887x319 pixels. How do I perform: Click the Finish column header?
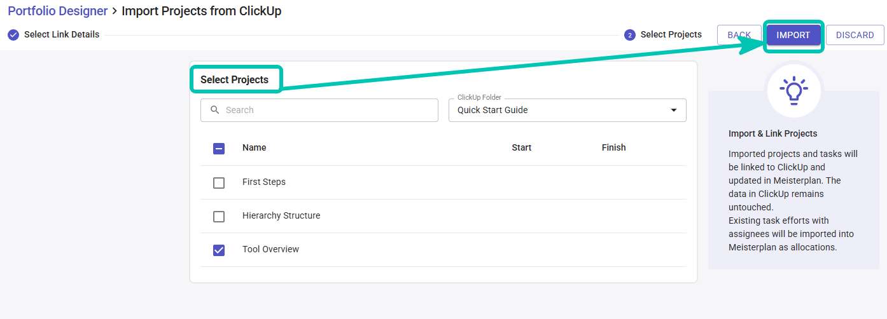coord(614,147)
